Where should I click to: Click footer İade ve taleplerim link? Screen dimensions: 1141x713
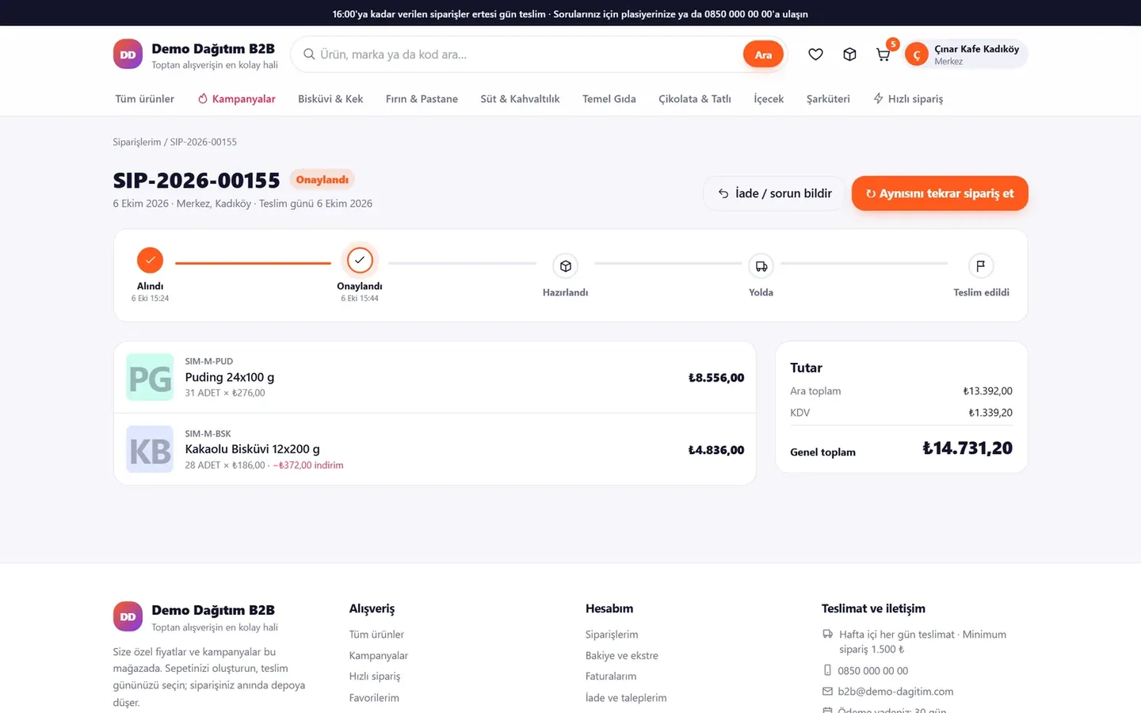point(626,698)
